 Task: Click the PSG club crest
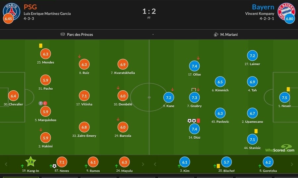(12, 10)
